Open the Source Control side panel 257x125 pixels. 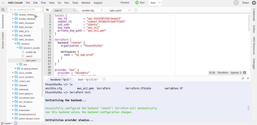click(x=3, y=40)
